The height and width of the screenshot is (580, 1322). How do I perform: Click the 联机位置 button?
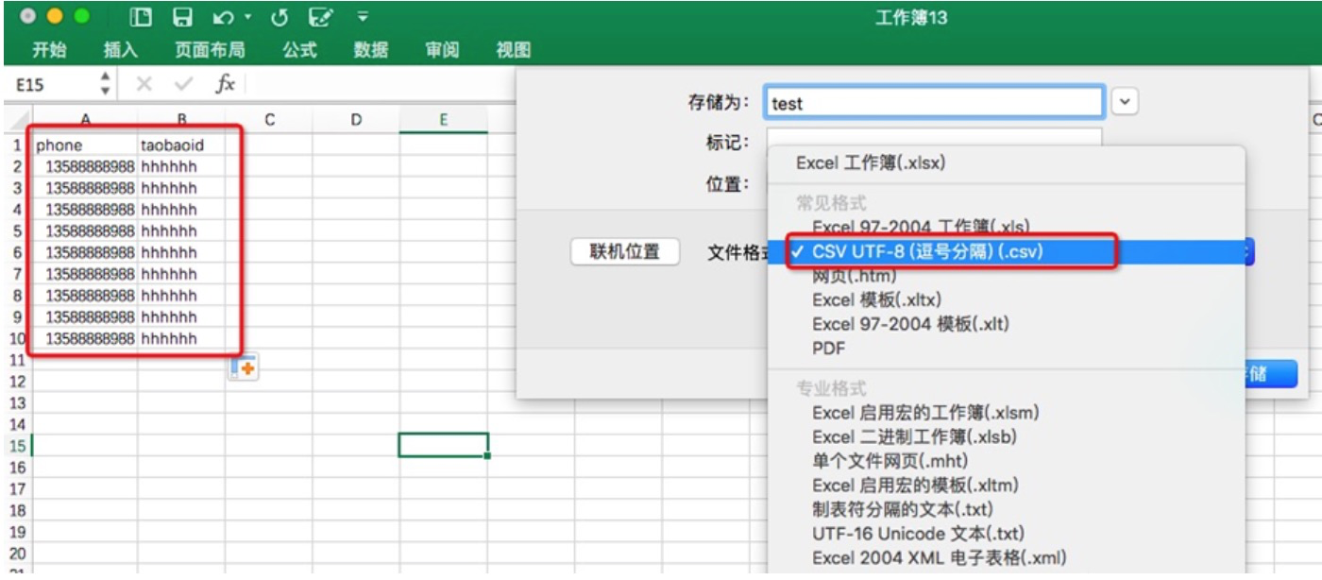point(625,252)
